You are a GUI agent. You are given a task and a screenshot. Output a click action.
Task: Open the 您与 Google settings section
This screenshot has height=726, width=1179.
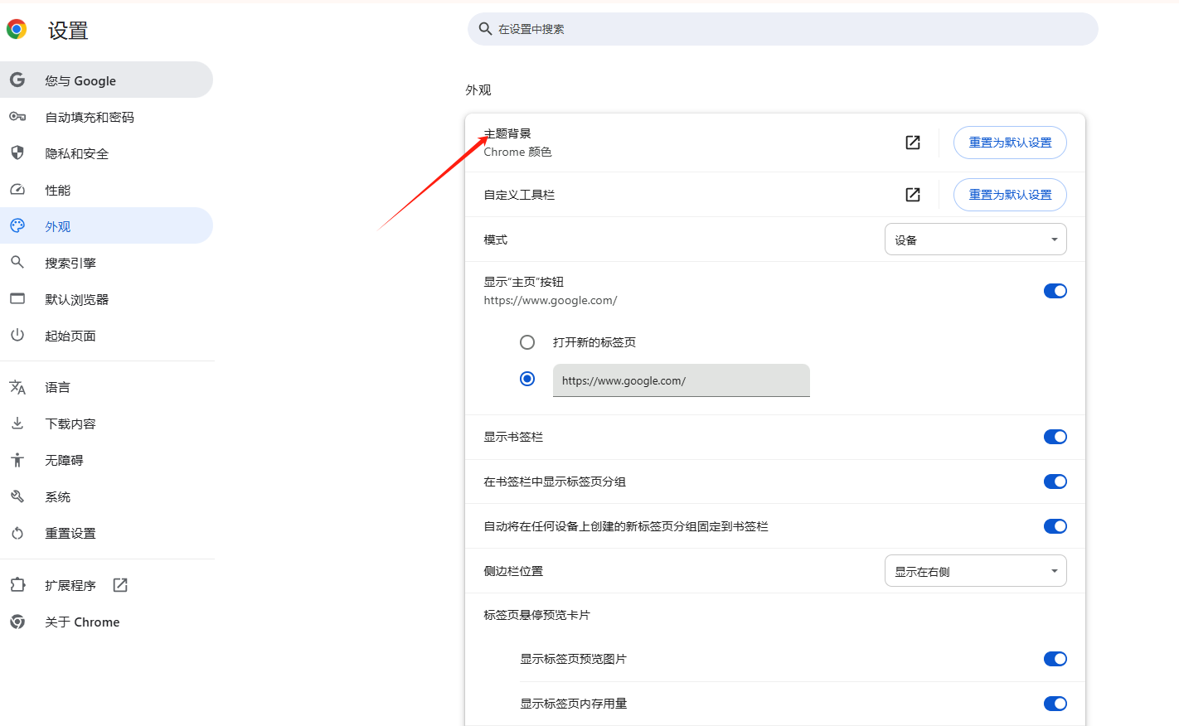106,80
